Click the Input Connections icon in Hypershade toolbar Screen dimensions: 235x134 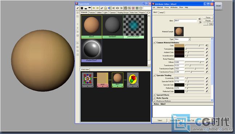click(114, 8)
